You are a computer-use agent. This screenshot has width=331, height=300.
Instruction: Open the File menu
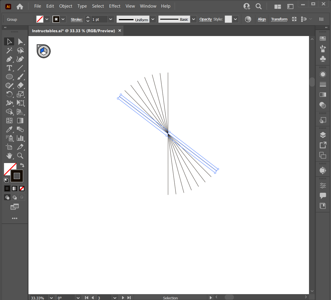tap(38, 6)
